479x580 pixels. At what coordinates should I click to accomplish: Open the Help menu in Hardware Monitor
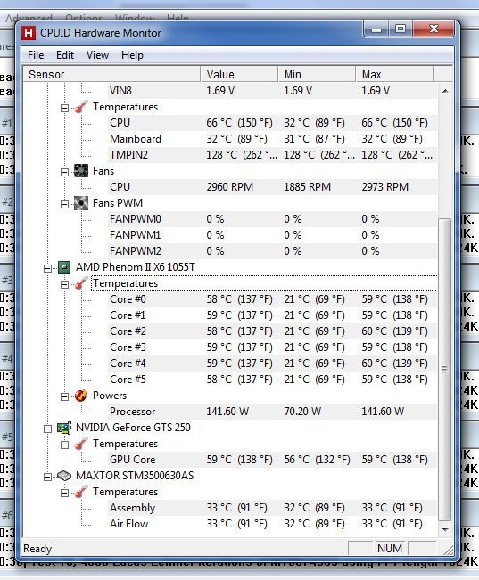(132, 55)
